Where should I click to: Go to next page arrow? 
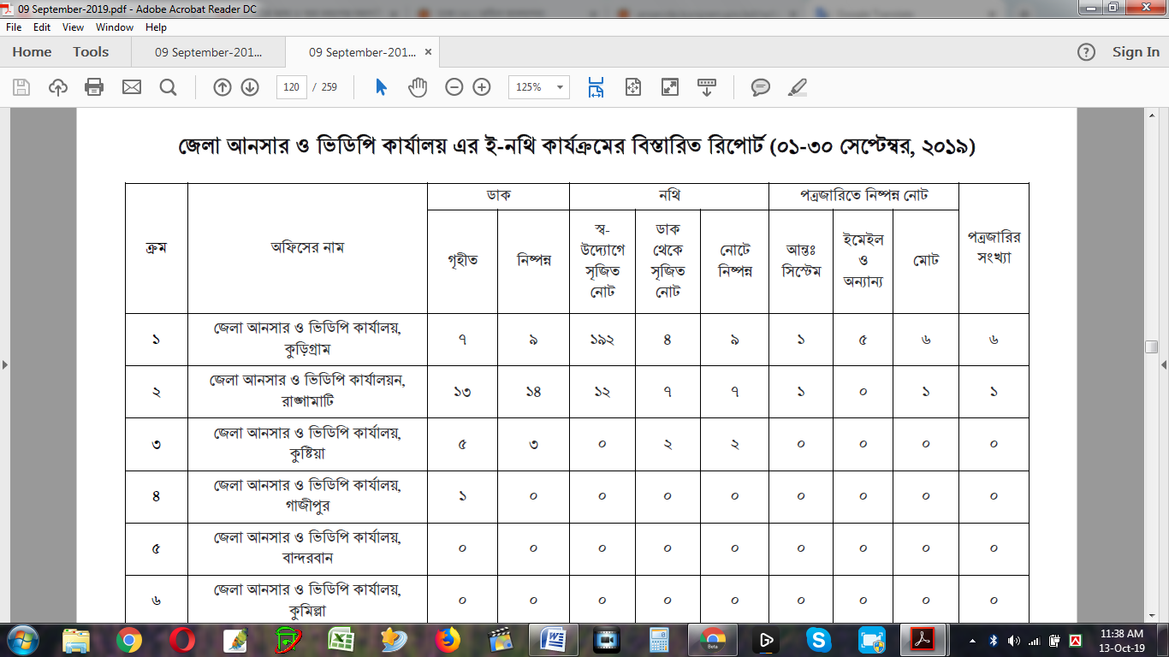250,87
